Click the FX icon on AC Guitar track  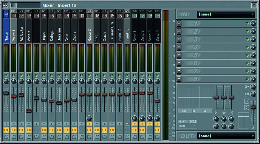[21, 130]
